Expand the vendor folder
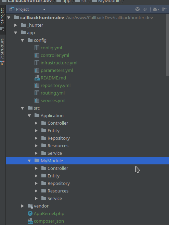This screenshot has height=225, width=169. [x=23, y=206]
